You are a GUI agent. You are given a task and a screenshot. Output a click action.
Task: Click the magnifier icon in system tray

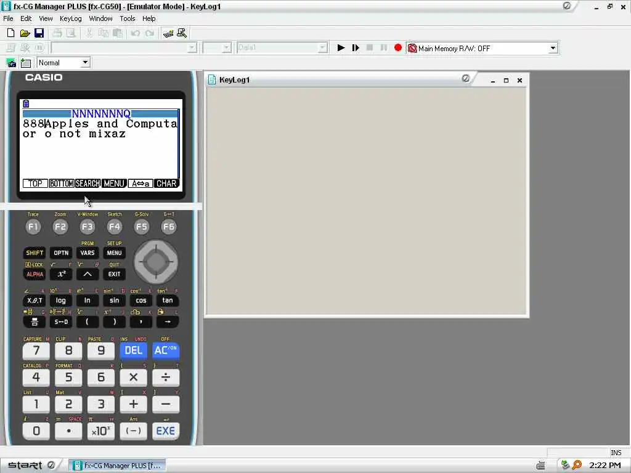577,465
